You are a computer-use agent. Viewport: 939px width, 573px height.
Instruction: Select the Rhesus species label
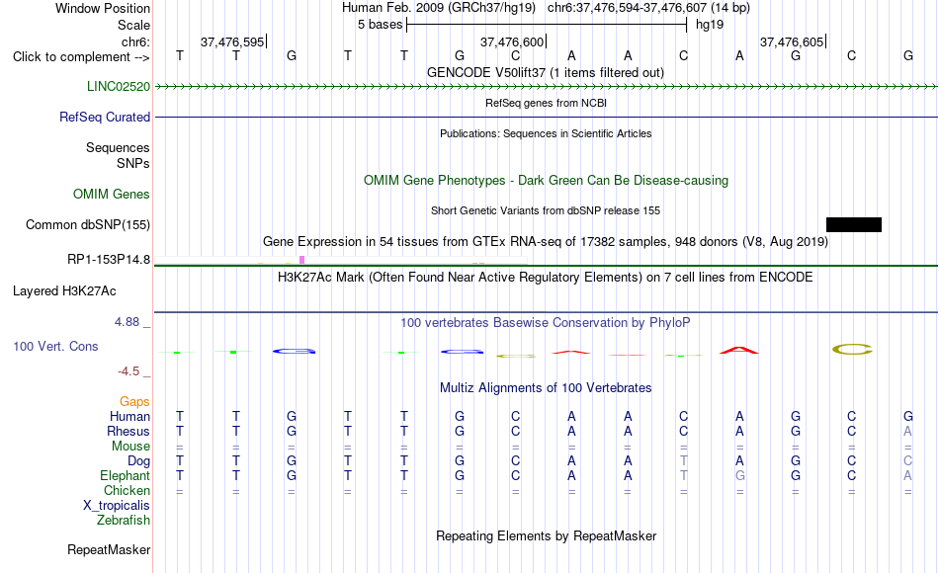point(128,431)
